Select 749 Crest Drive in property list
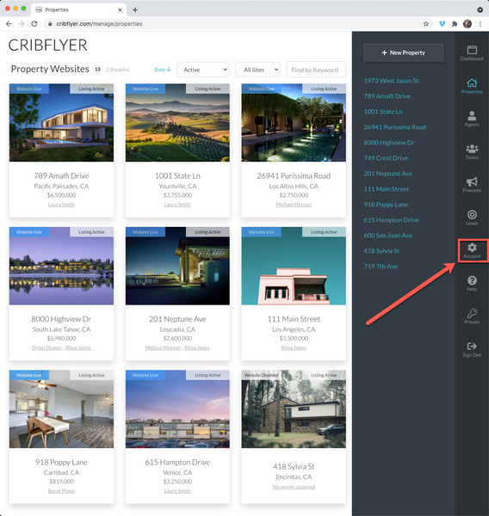The image size is (489, 516). 386,158
